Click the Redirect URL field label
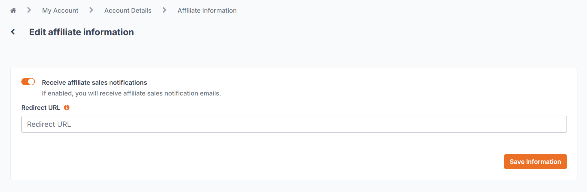Image resolution: width=587 pixels, height=192 pixels. (x=41, y=108)
